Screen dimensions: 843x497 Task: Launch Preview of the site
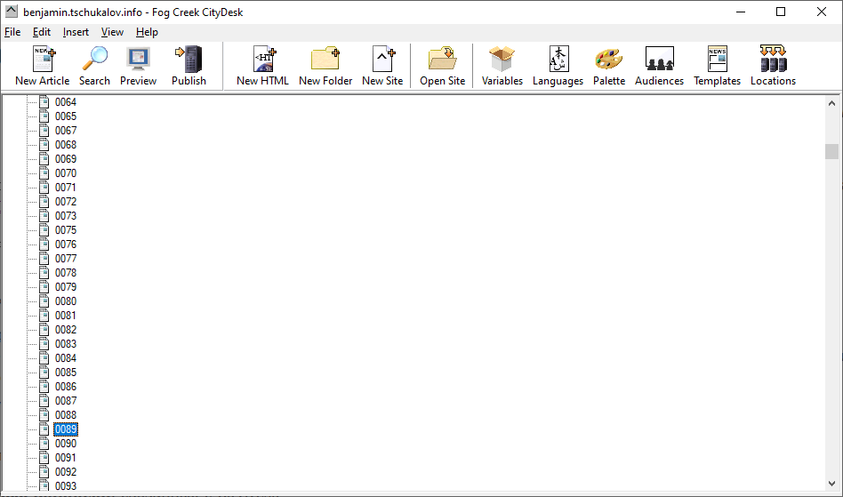point(138,66)
